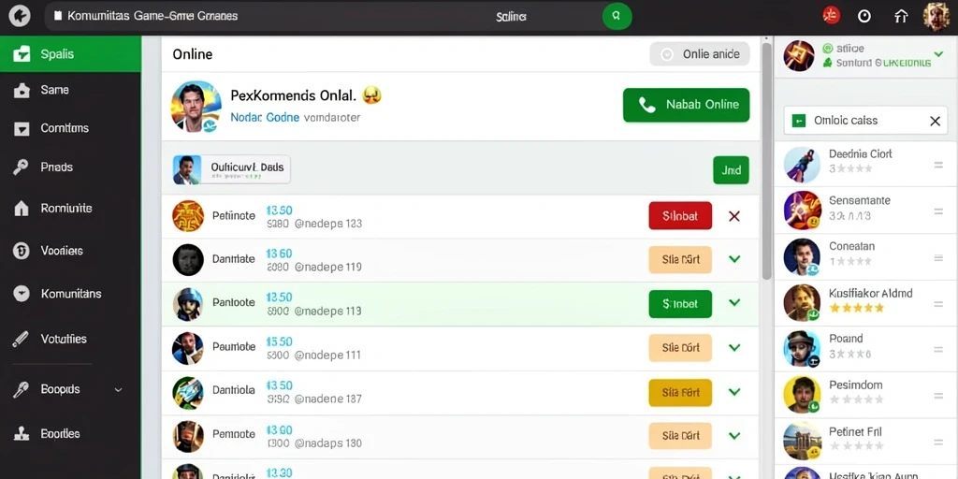Click the back arrow in top bar

[x=20, y=16]
